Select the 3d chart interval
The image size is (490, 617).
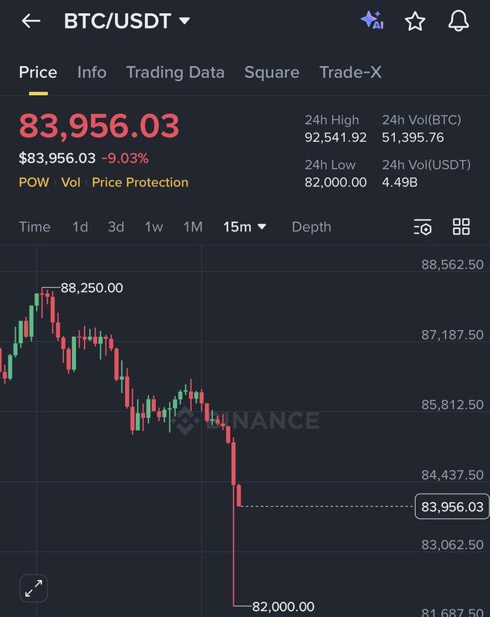(x=116, y=227)
